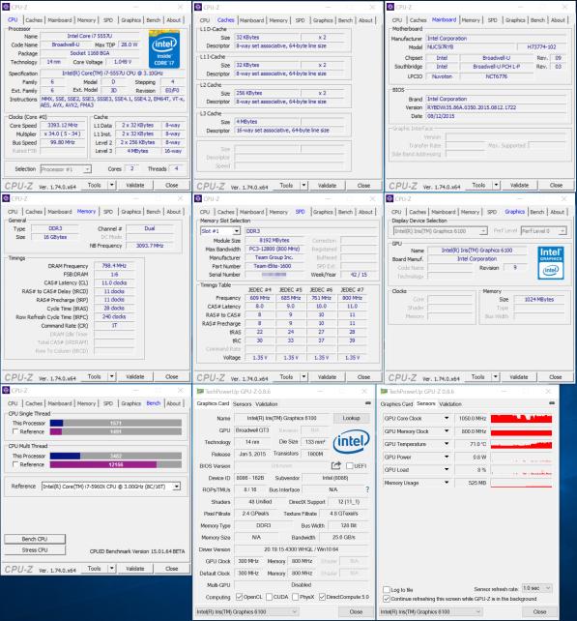The image size is (577, 621).
Task: Open the Slot #1 memory slot dropdown
Action: pyautogui.click(x=220, y=231)
